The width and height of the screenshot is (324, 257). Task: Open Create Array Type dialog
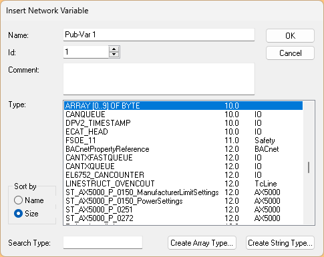pyautogui.click(x=202, y=243)
